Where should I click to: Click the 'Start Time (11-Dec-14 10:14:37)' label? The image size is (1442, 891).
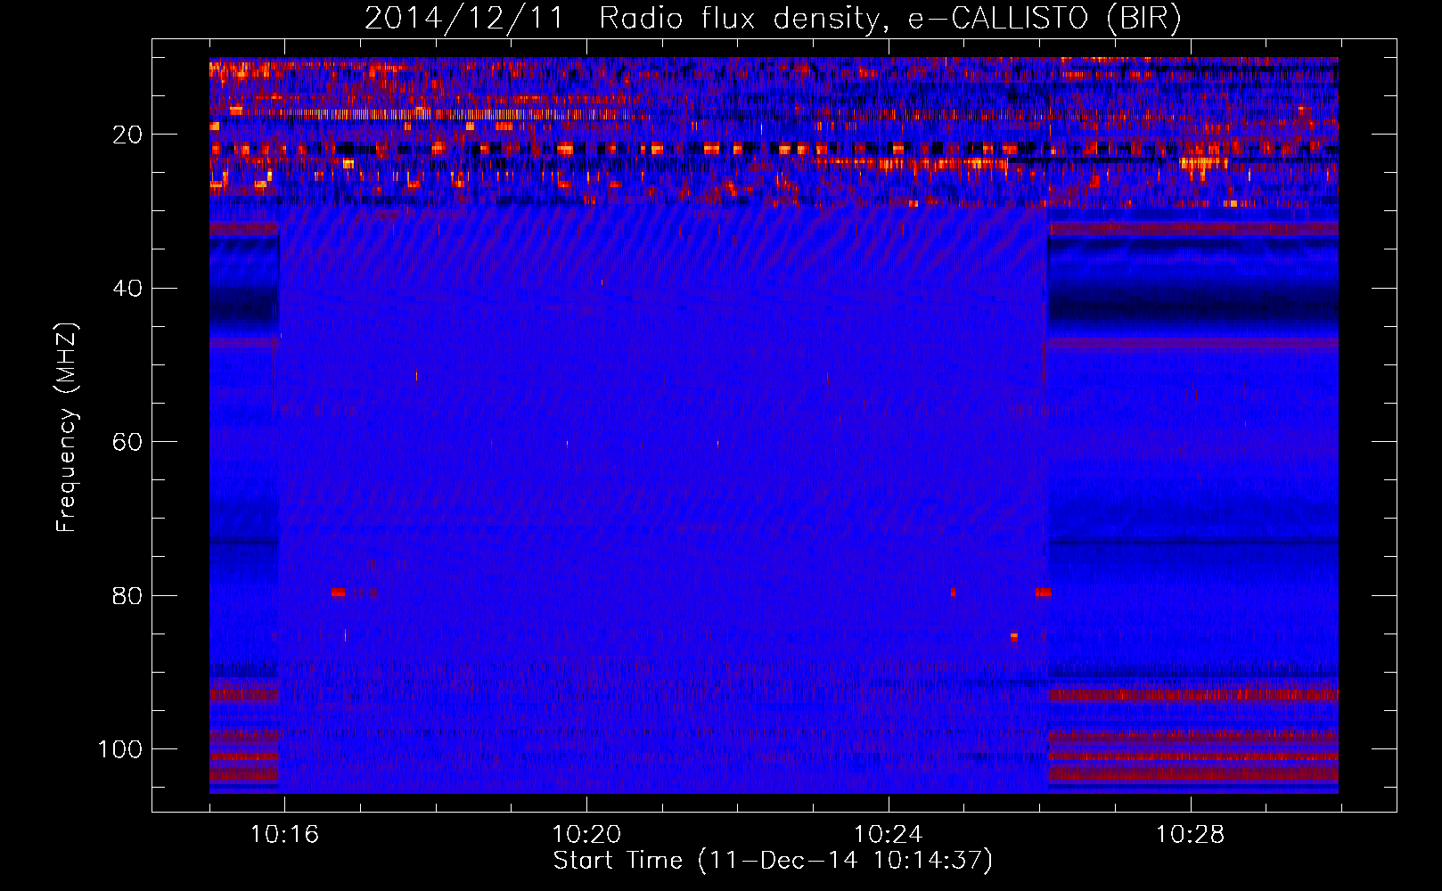[x=773, y=861]
